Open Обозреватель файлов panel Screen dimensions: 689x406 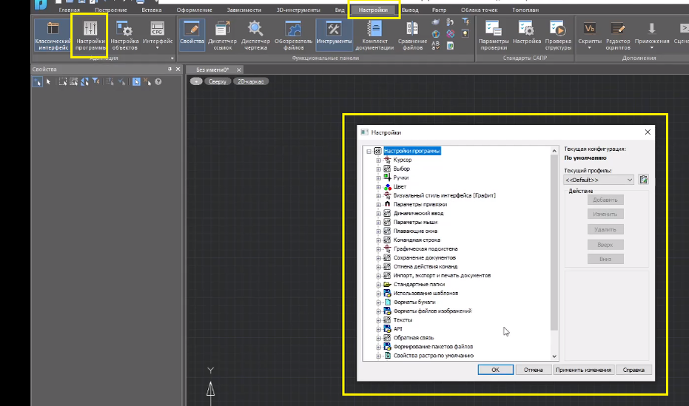[293, 35]
